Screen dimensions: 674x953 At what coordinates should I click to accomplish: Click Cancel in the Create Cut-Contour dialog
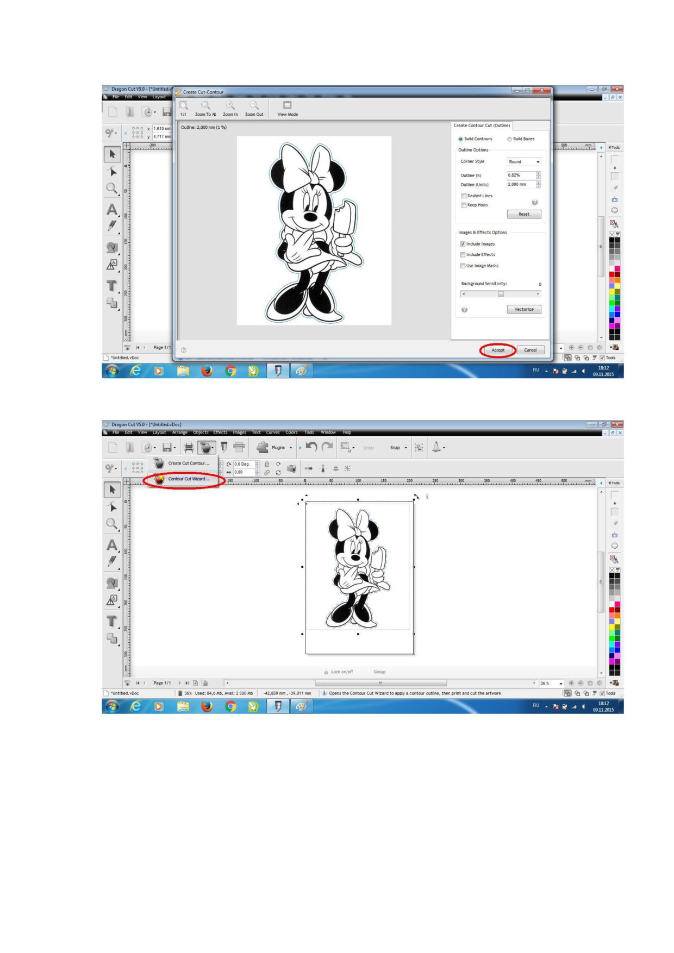[x=531, y=350]
